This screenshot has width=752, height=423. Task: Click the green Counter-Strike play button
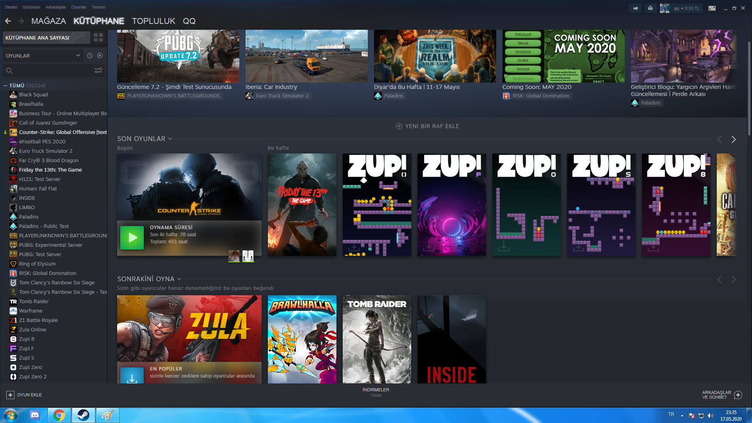[132, 238]
